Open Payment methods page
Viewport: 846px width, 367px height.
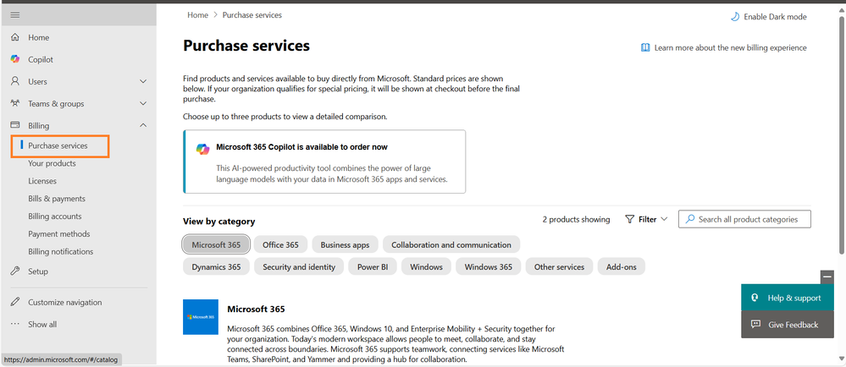[x=58, y=234]
